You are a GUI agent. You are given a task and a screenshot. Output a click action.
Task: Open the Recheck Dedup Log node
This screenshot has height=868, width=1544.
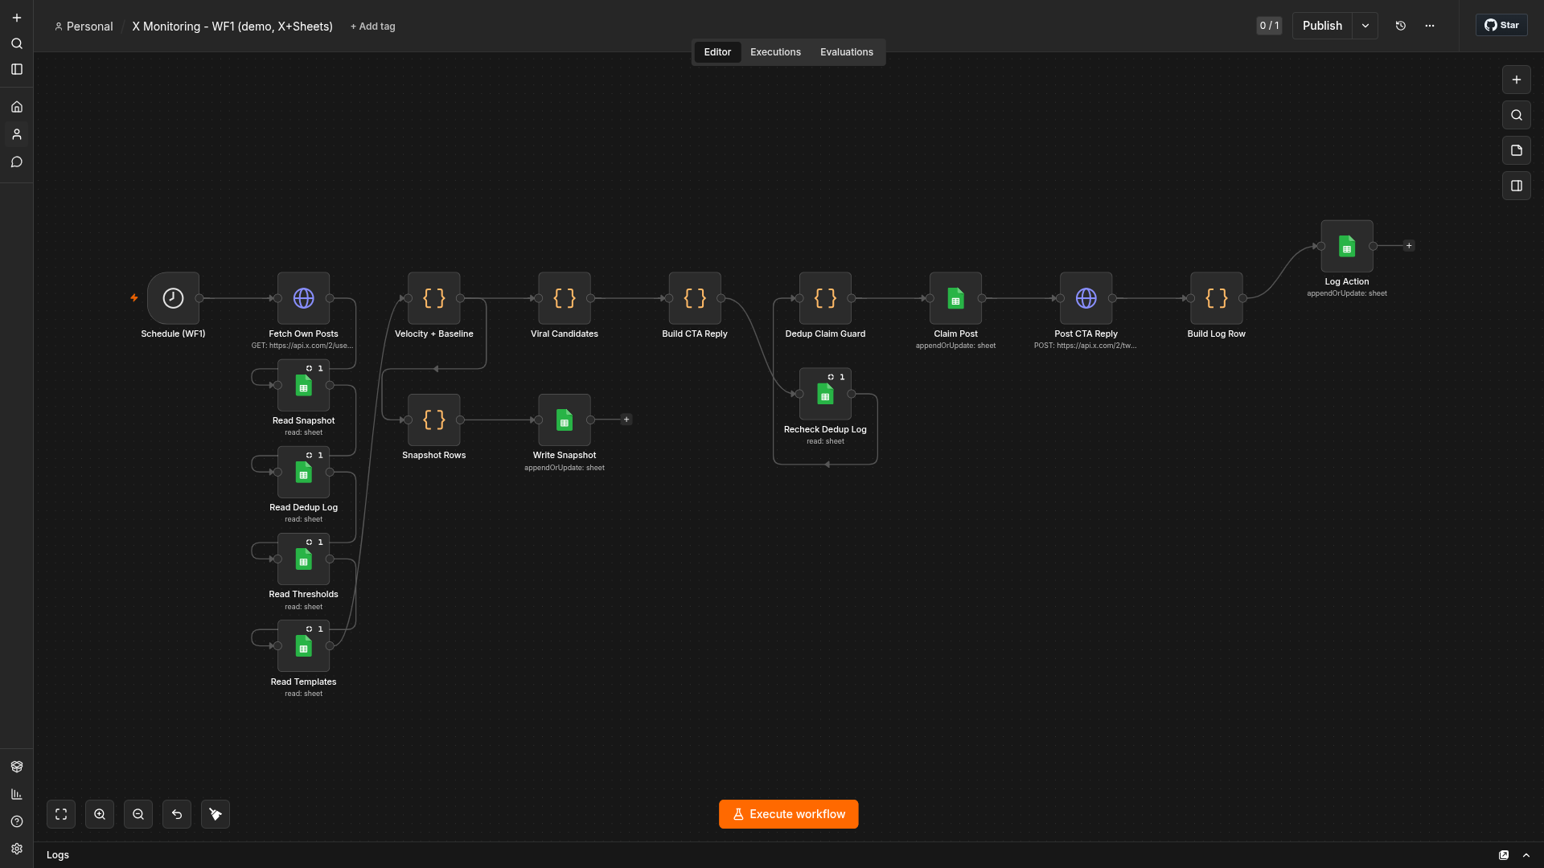point(825,394)
